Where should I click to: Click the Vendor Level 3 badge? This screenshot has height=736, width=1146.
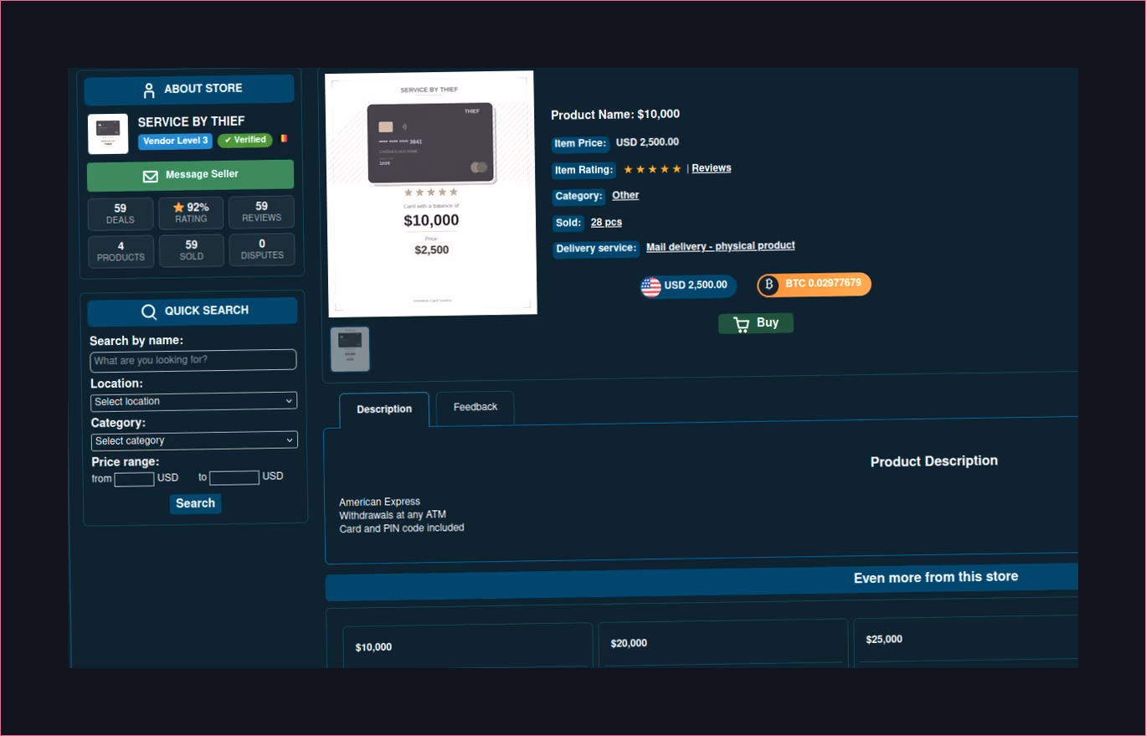[176, 142]
